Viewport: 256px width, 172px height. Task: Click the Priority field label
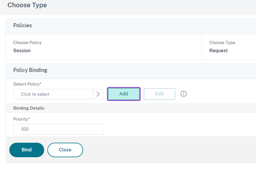[x=22, y=119]
